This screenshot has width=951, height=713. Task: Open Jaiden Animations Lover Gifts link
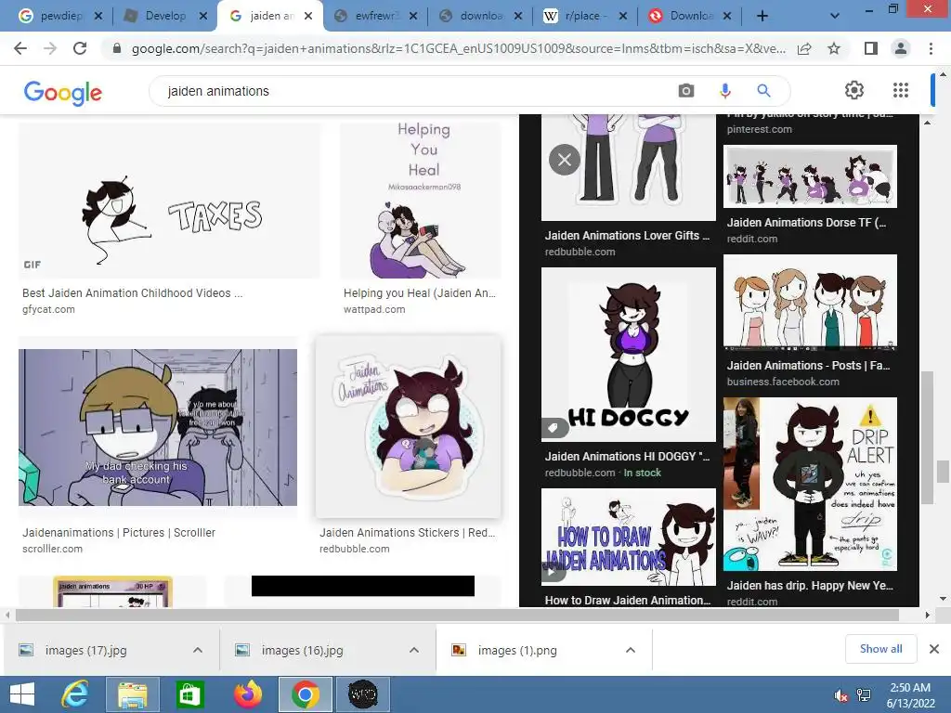(627, 235)
